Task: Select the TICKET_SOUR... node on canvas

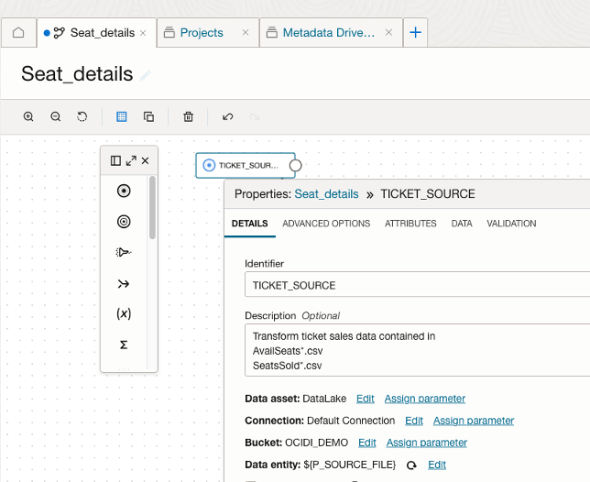Action: 246,165
